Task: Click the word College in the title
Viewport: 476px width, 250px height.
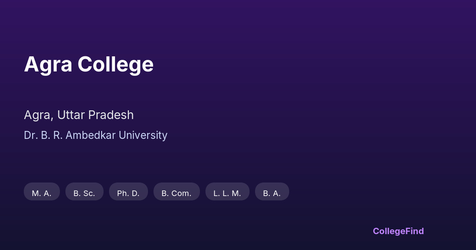Action: [x=115, y=64]
